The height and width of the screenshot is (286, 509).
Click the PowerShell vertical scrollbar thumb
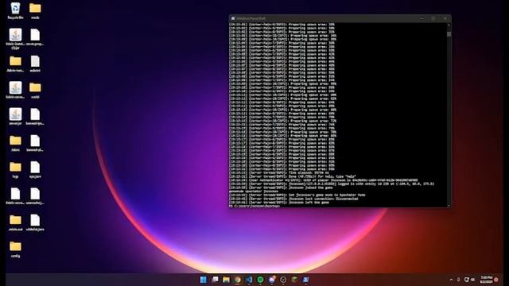point(449,34)
